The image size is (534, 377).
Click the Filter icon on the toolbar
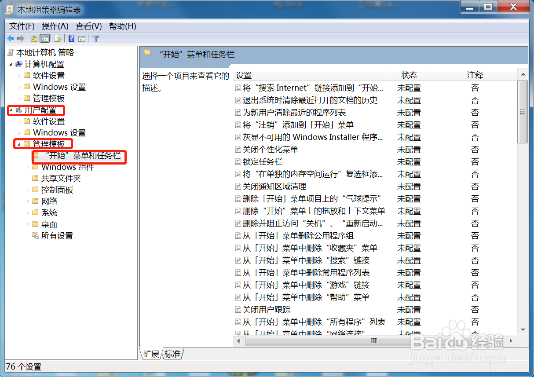95,38
